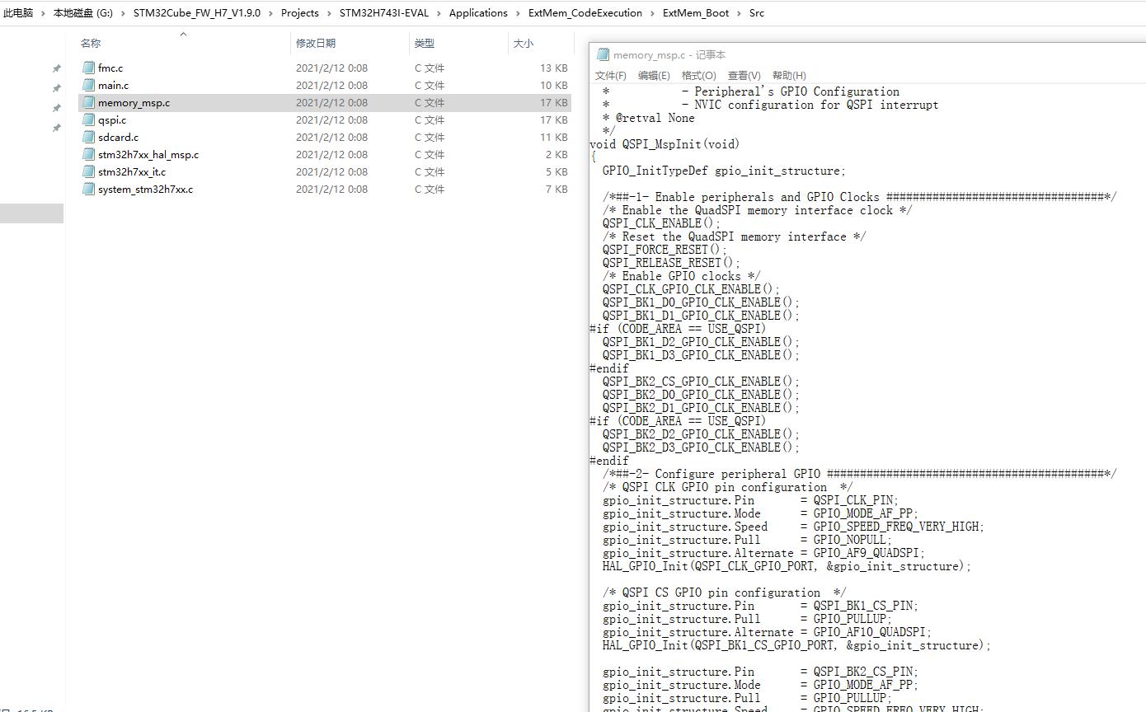Viewport: 1146px width, 712px height.
Task: Click the Notepad icon in memory_msp.c title bar
Action: pyautogui.click(x=603, y=54)
